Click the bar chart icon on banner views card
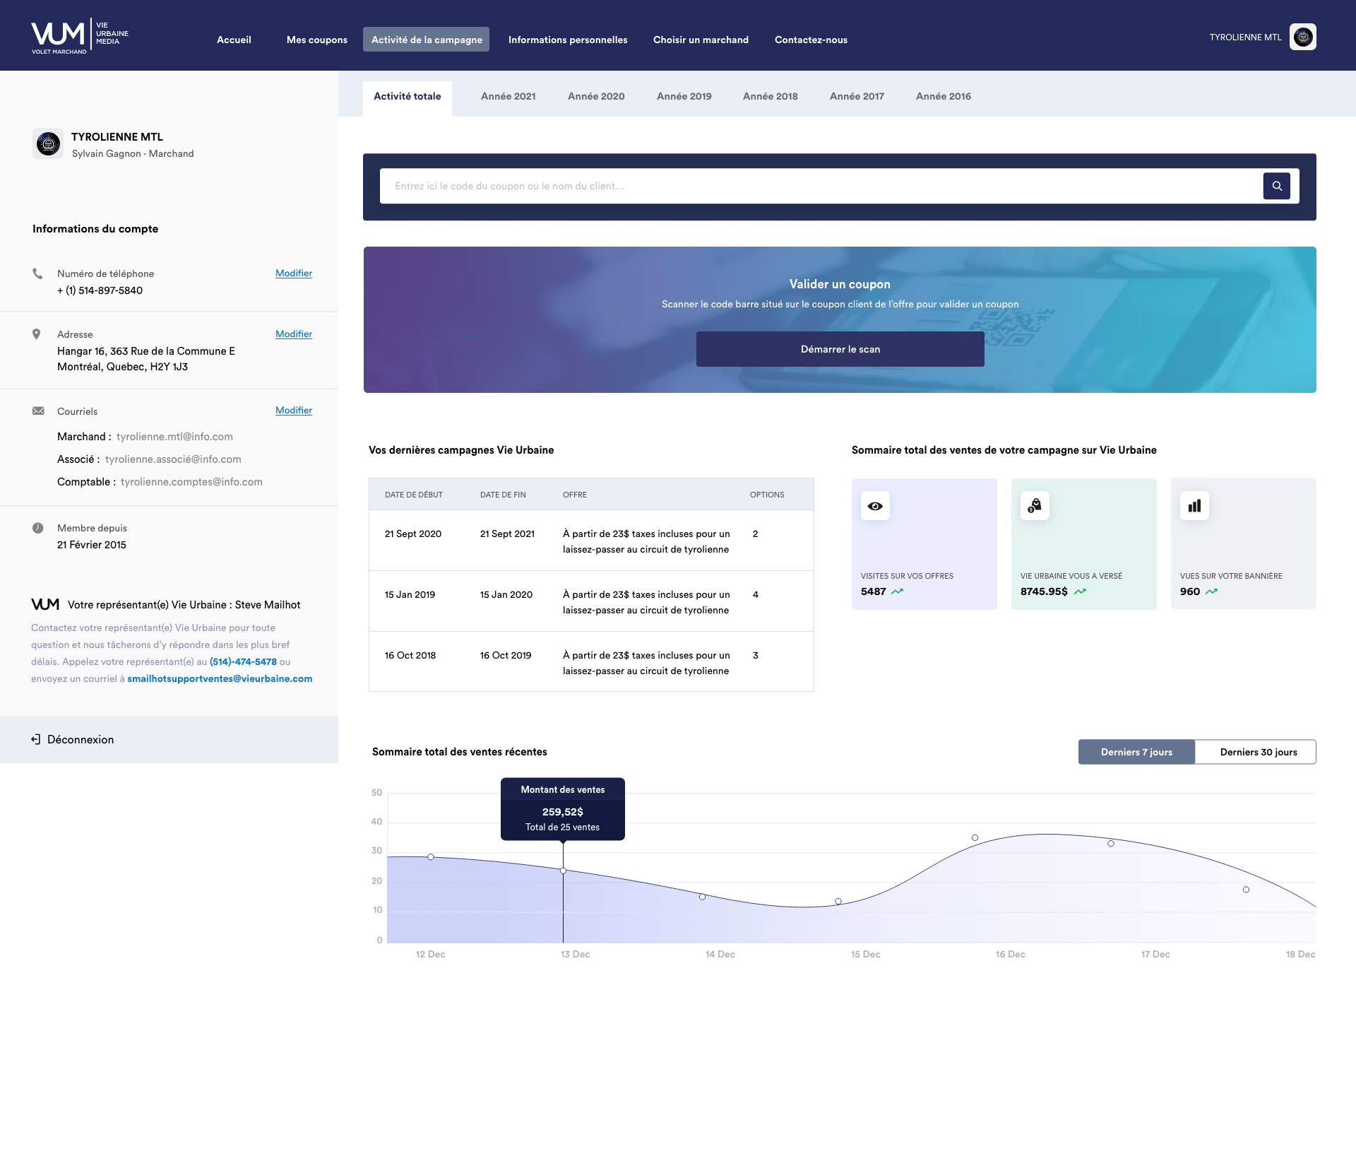1356x1161 pixels. [1194, 506]
